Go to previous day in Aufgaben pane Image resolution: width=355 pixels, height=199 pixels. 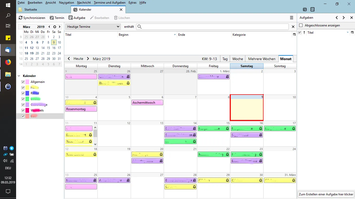tap(337, 18)
